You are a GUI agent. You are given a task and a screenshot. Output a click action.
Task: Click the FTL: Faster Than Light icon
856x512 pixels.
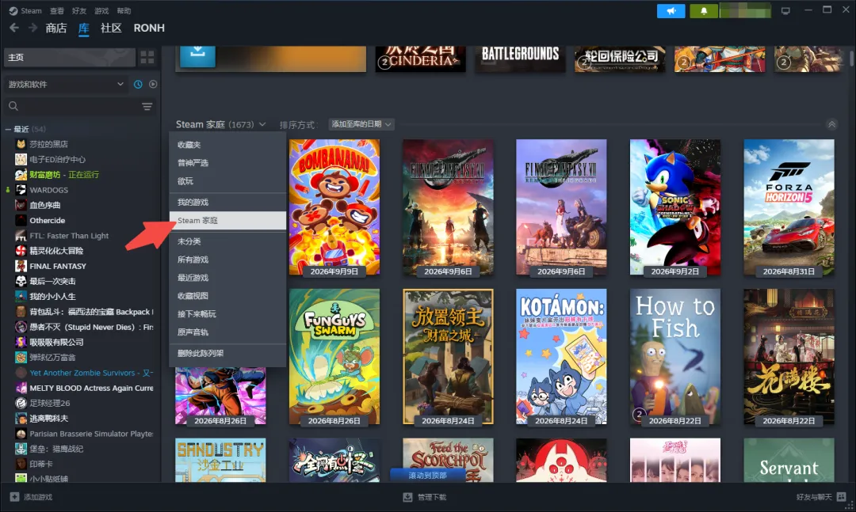(21, 236)
